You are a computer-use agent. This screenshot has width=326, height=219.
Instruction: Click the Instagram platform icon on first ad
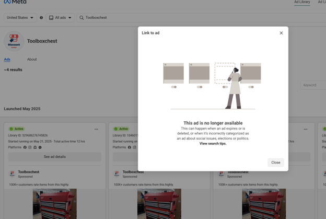click(x=30, y=147)
